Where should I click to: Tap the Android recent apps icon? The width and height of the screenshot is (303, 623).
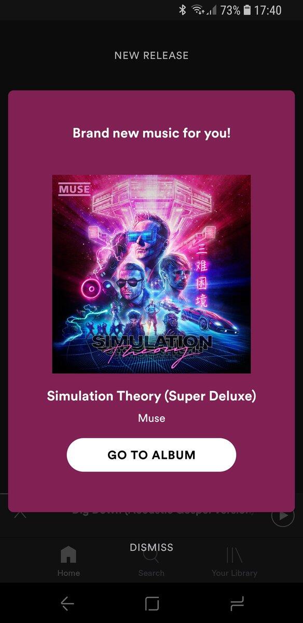point(237,603)
